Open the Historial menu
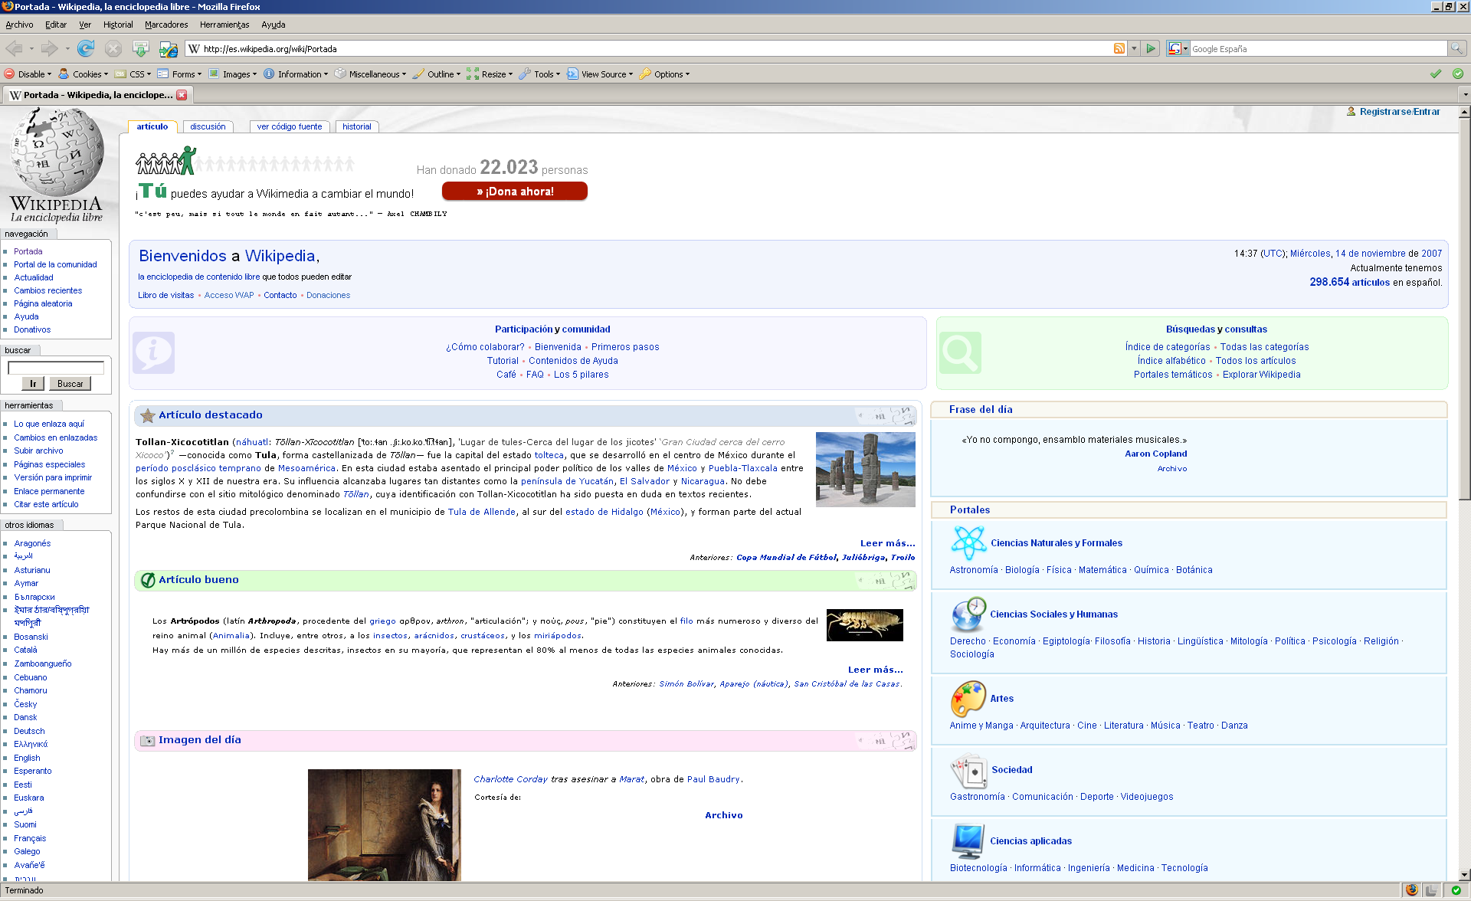This screenshot has width=1471, height=901. (x=118, y=25)
